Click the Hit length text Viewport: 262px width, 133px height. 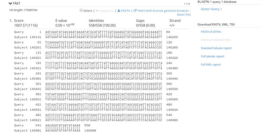click(x=23, y=10)
